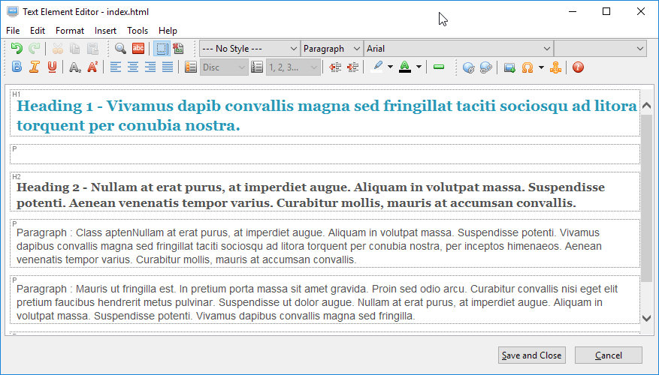
Task: Remove hyperlink globe chain icon
Action: coord(486,67)
